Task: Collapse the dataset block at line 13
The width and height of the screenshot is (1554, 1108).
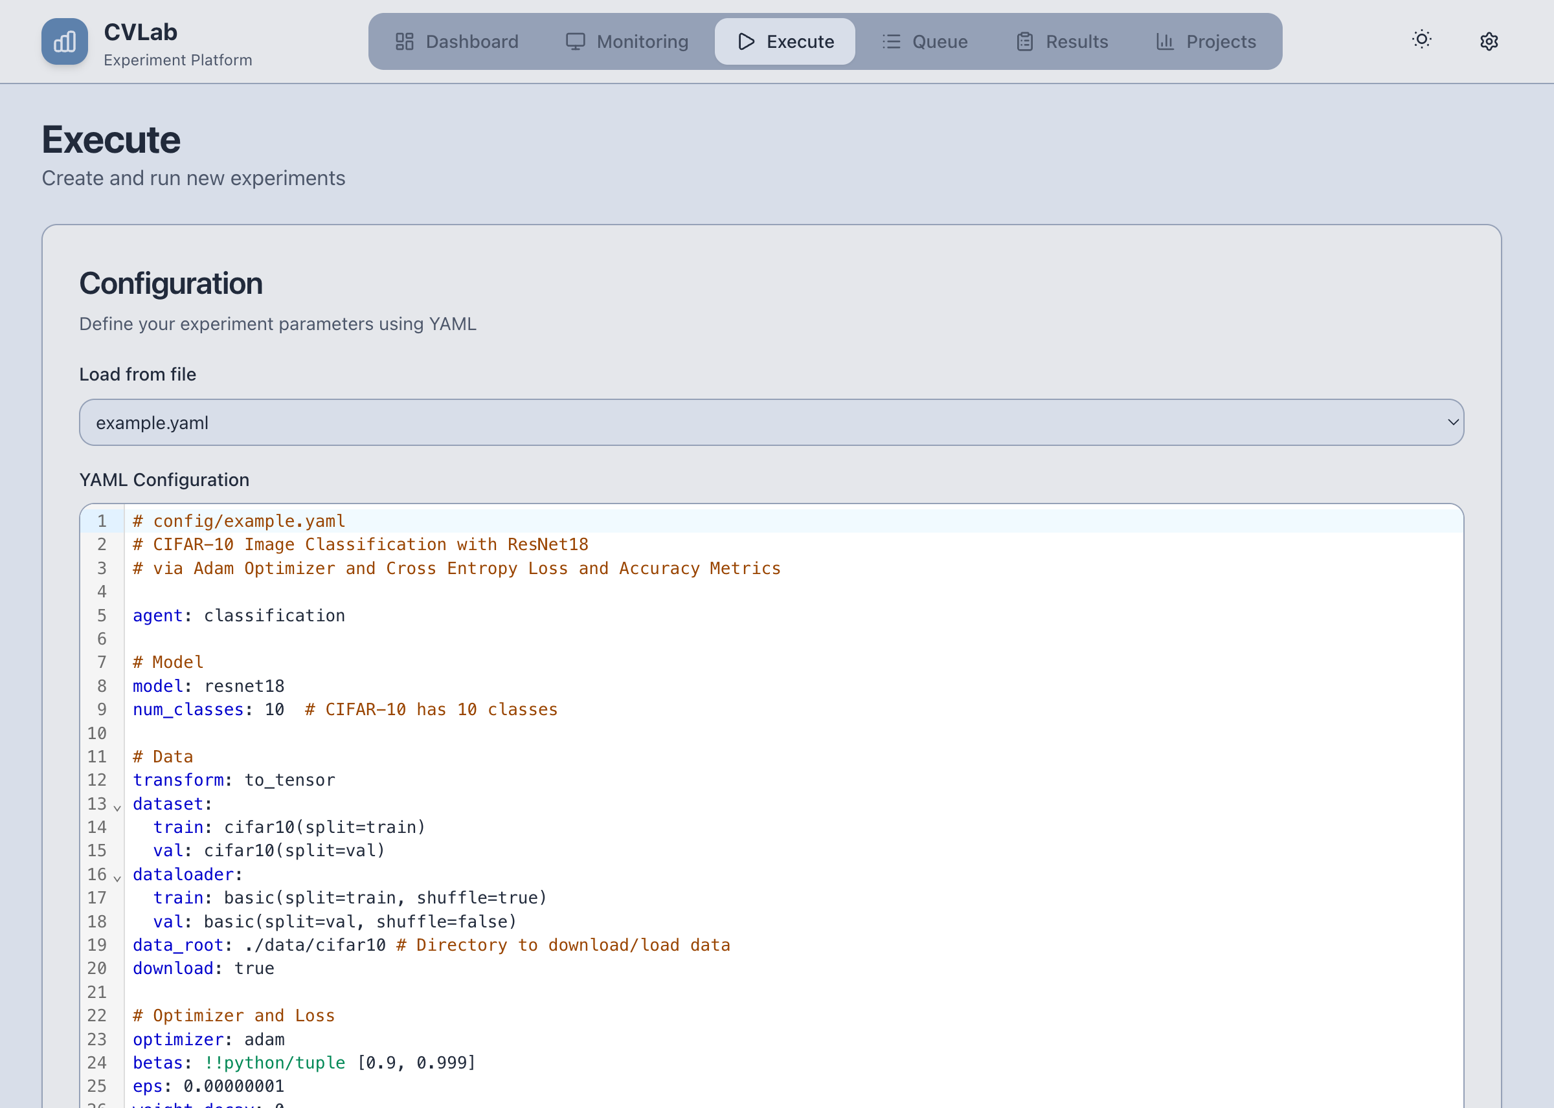Action: pos(117,808)
